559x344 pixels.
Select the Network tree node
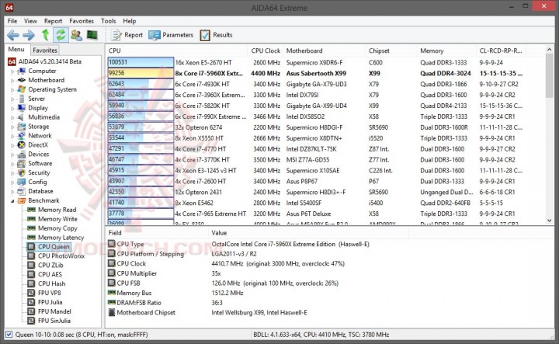tap(40, 136)
